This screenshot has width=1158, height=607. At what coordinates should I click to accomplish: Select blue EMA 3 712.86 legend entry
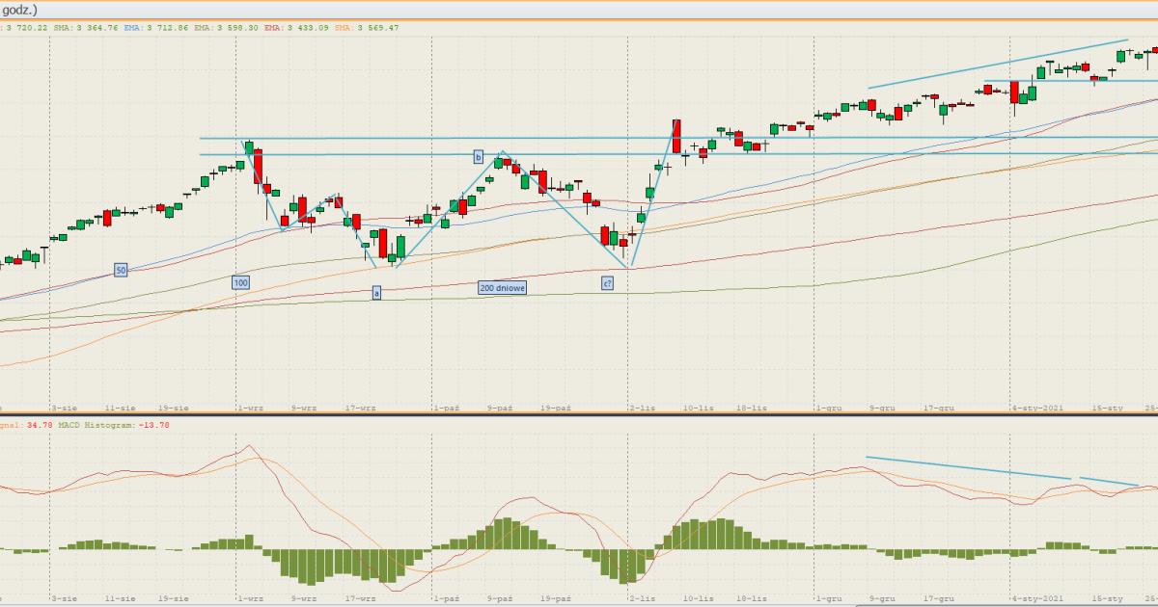click(156, 28)
